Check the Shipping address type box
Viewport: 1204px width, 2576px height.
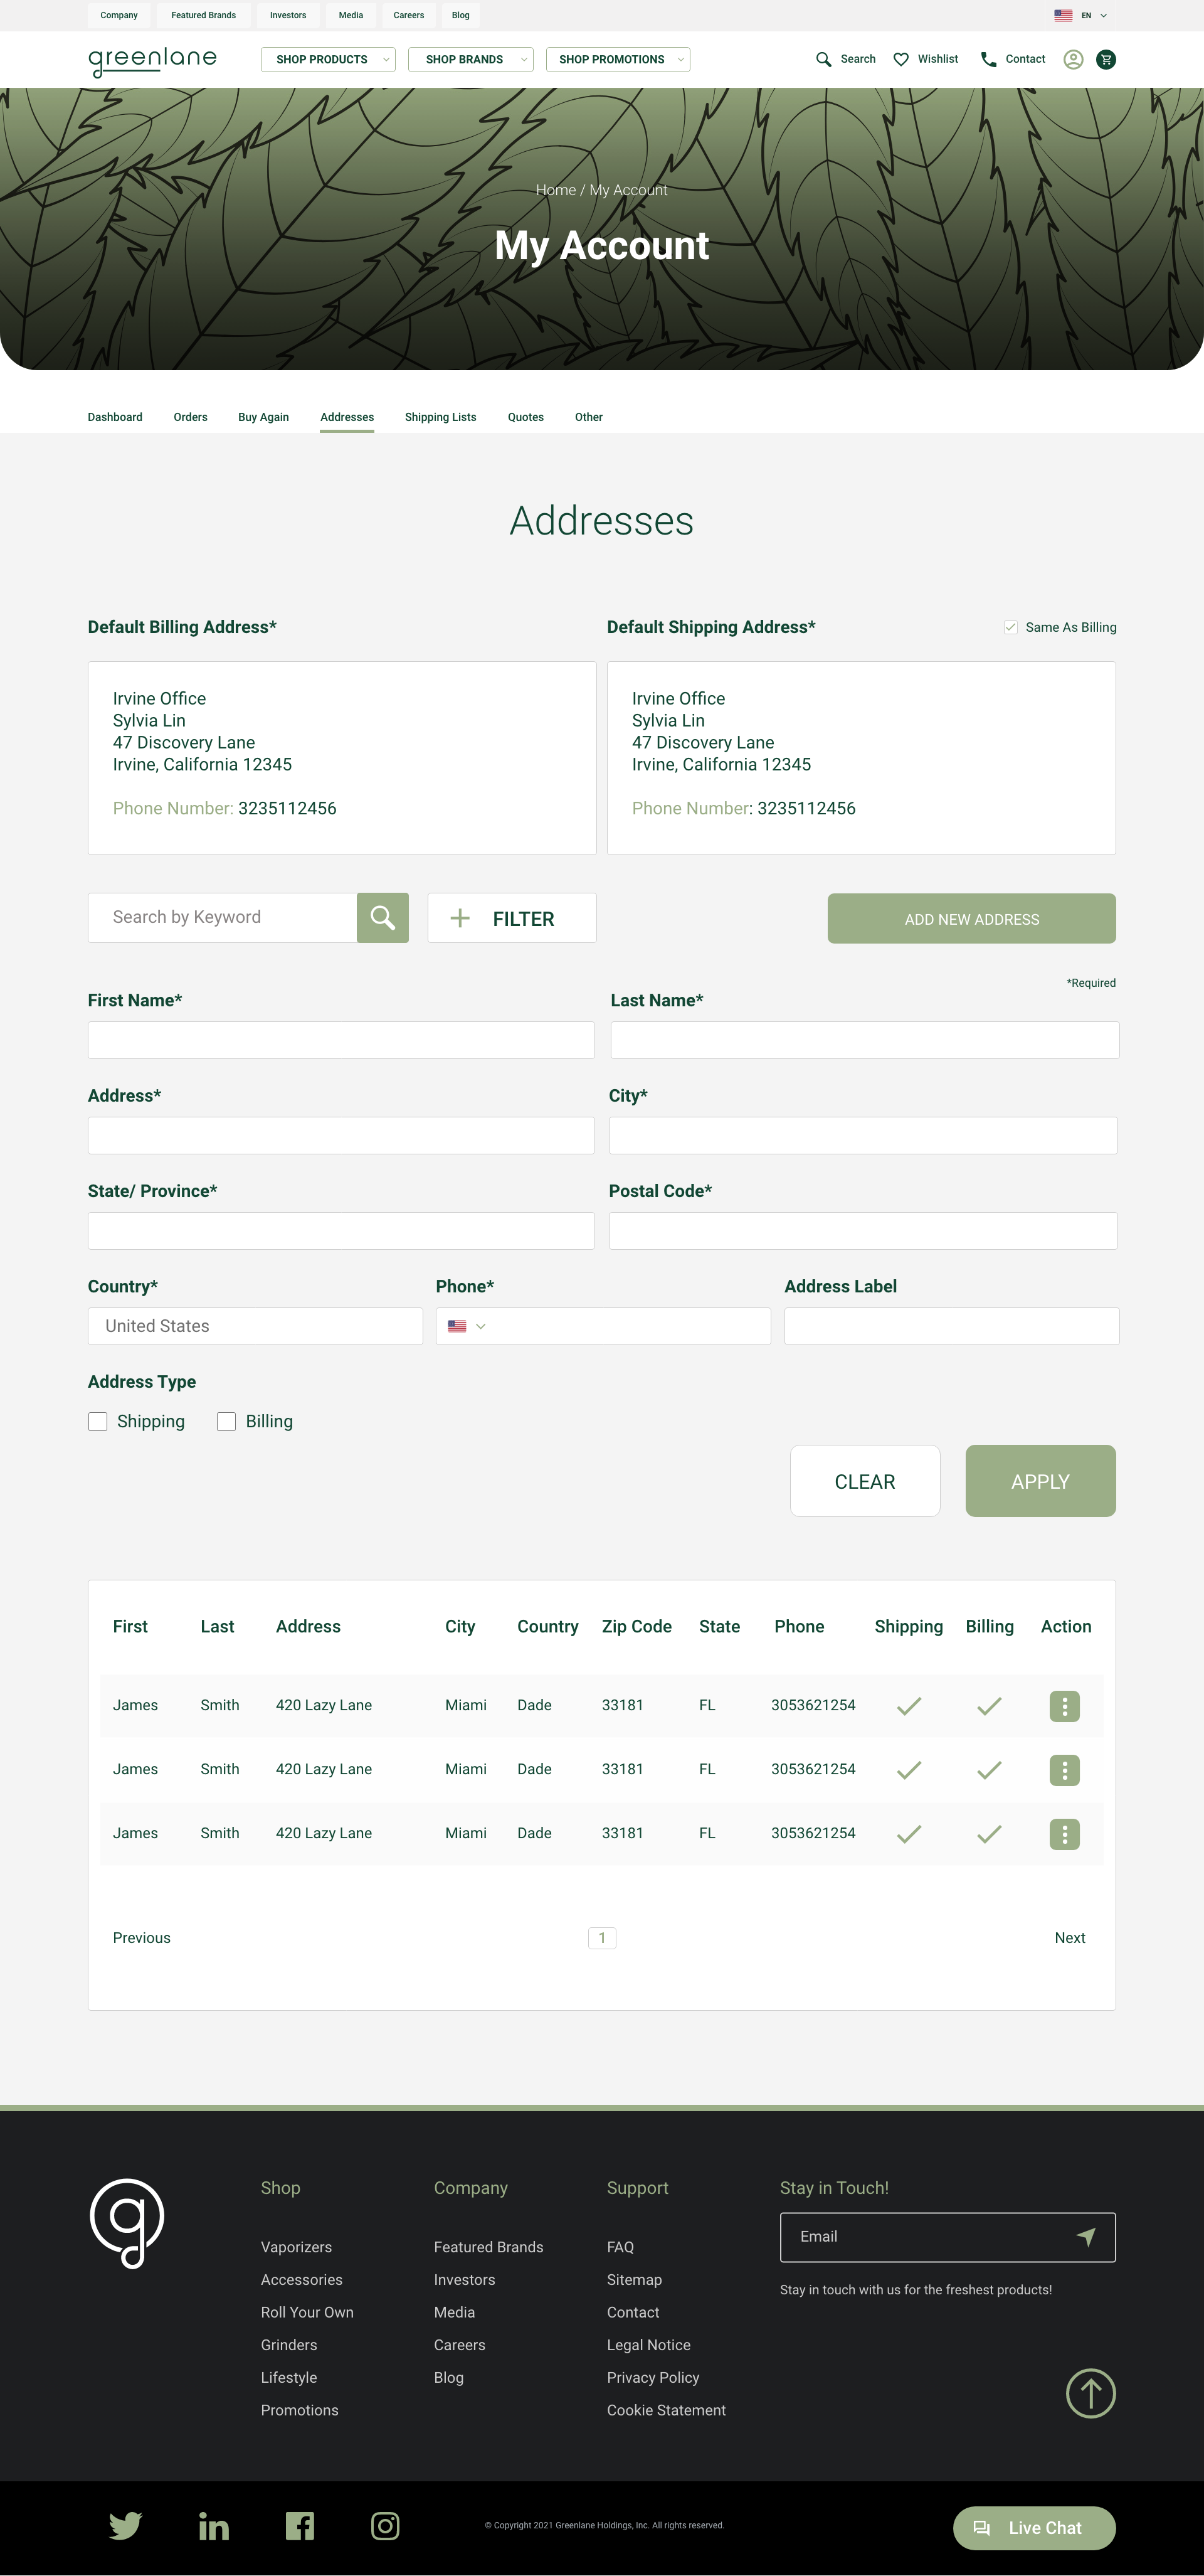98,1422
